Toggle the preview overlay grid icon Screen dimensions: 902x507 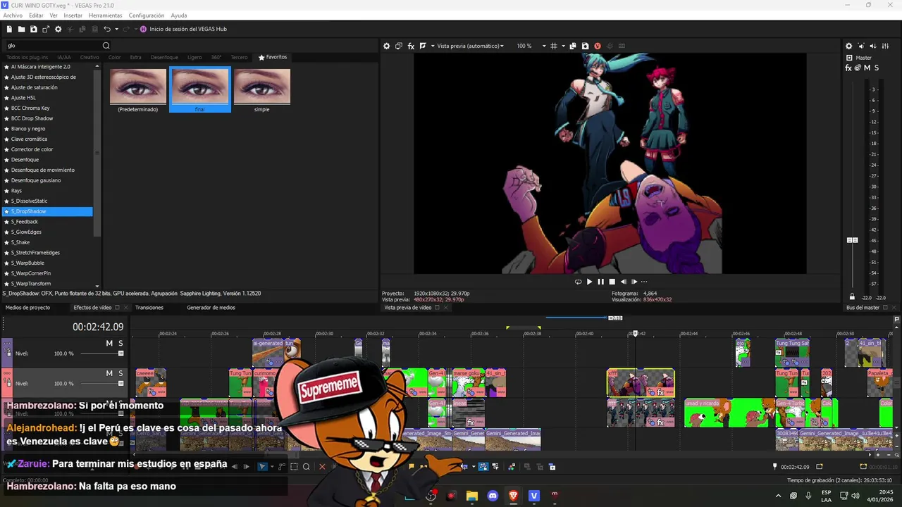(x=554, y=46)
